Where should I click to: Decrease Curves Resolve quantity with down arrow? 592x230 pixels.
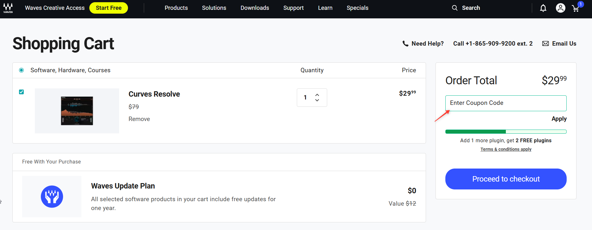coord(317,100)
